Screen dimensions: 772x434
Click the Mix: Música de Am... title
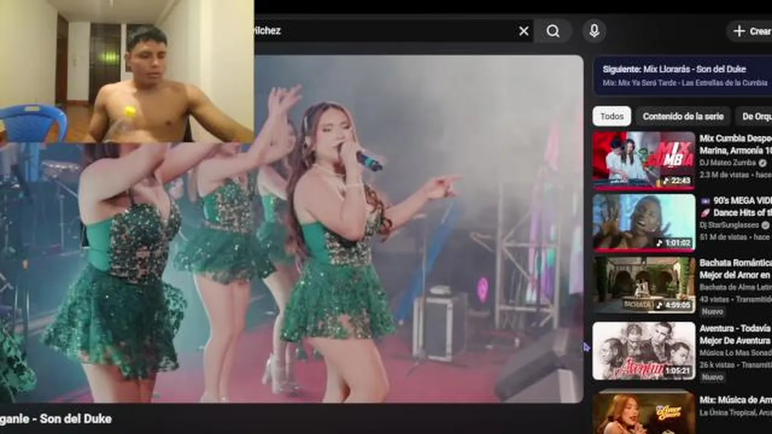click(x=736, y=400)
